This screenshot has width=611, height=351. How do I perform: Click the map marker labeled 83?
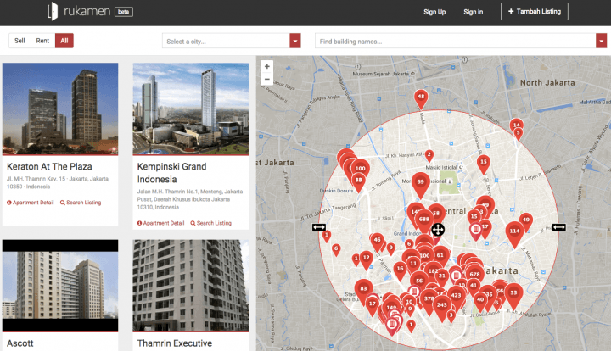(x=363, y=290)
